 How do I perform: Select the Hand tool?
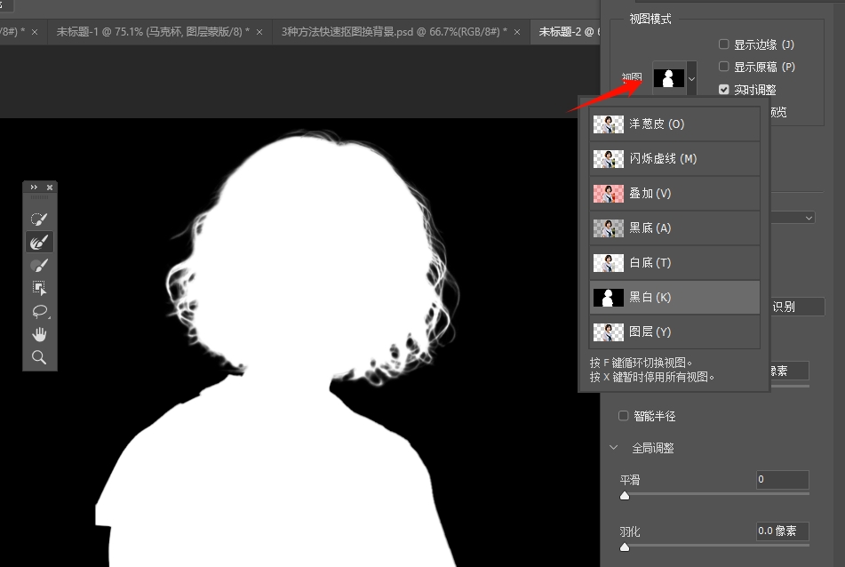pos(39,334)
